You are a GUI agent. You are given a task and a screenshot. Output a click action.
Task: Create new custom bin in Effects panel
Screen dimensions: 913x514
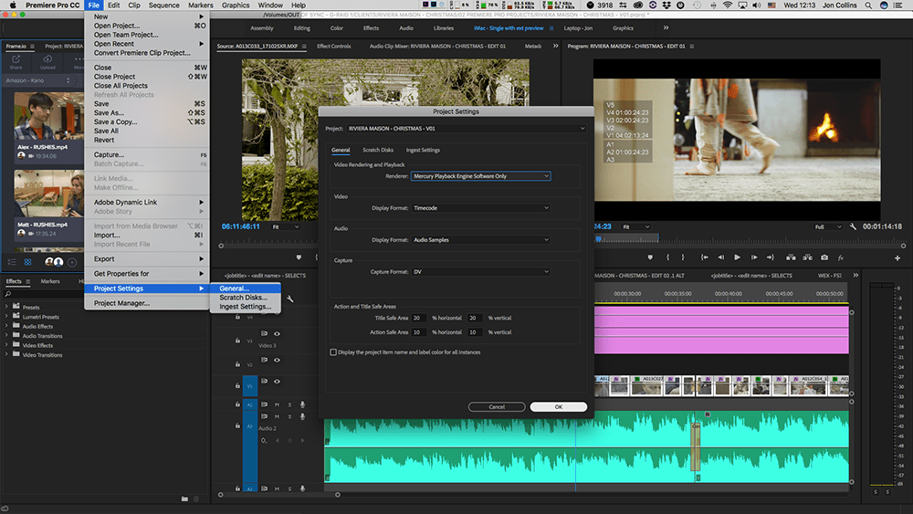pos(184,498)
